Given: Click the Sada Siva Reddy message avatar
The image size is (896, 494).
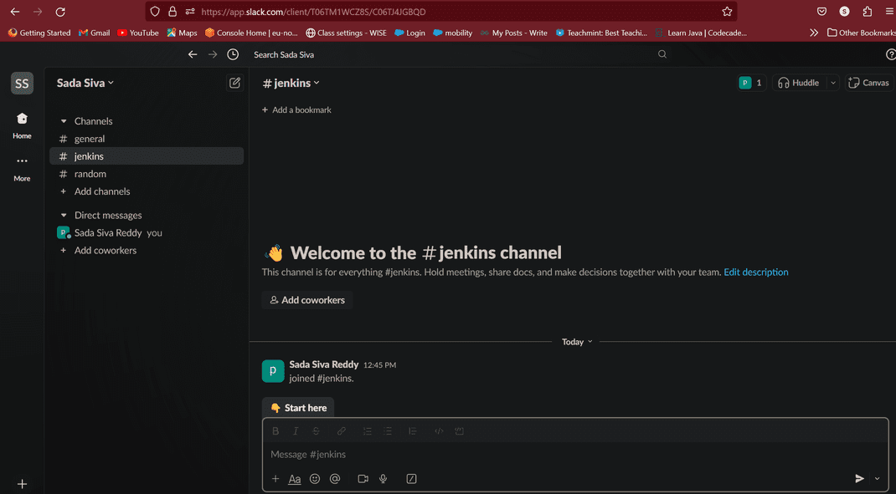Looking at the screenshot, I should point(273,371).
